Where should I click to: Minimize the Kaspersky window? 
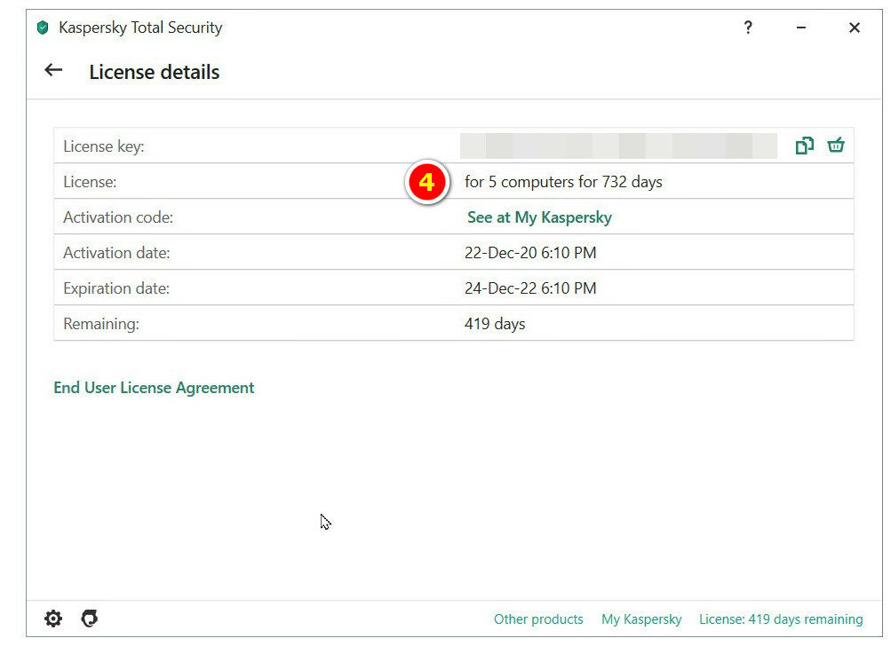pyautogui.click(x=800, y=28)
